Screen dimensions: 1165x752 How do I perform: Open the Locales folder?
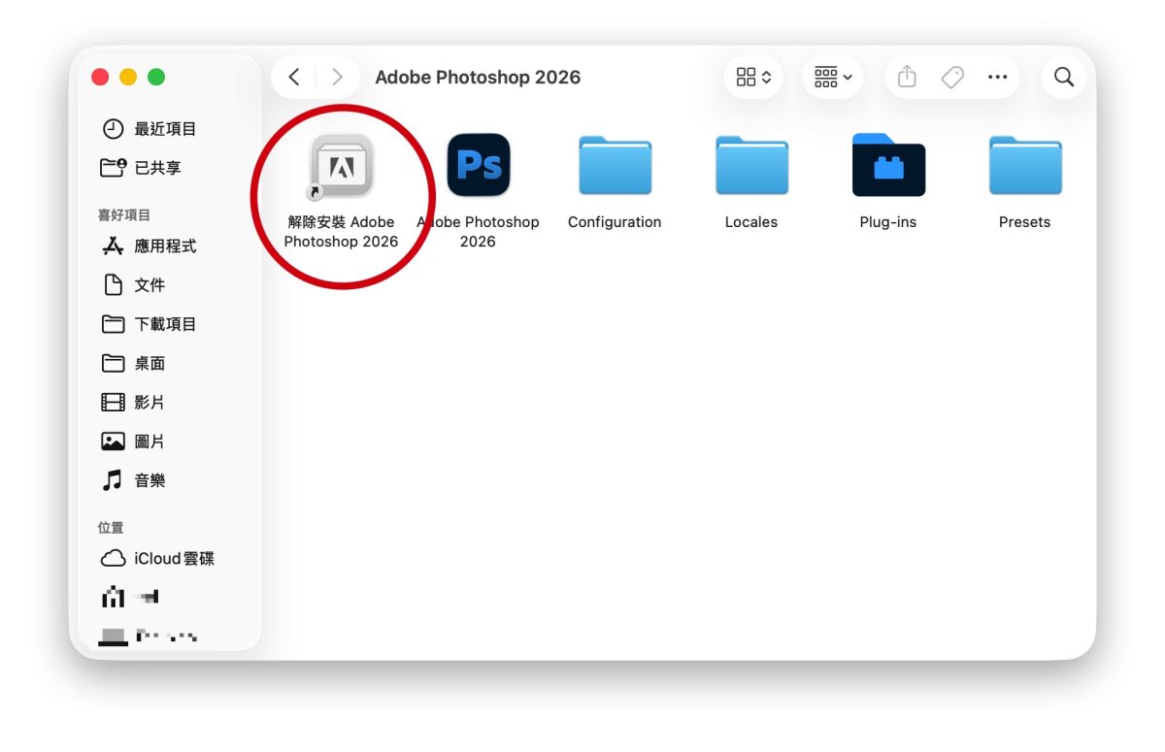coord(751,166)
